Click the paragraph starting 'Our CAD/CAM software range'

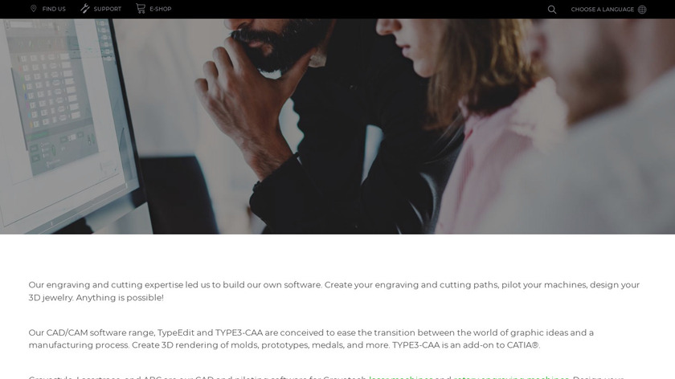(311, 339)
